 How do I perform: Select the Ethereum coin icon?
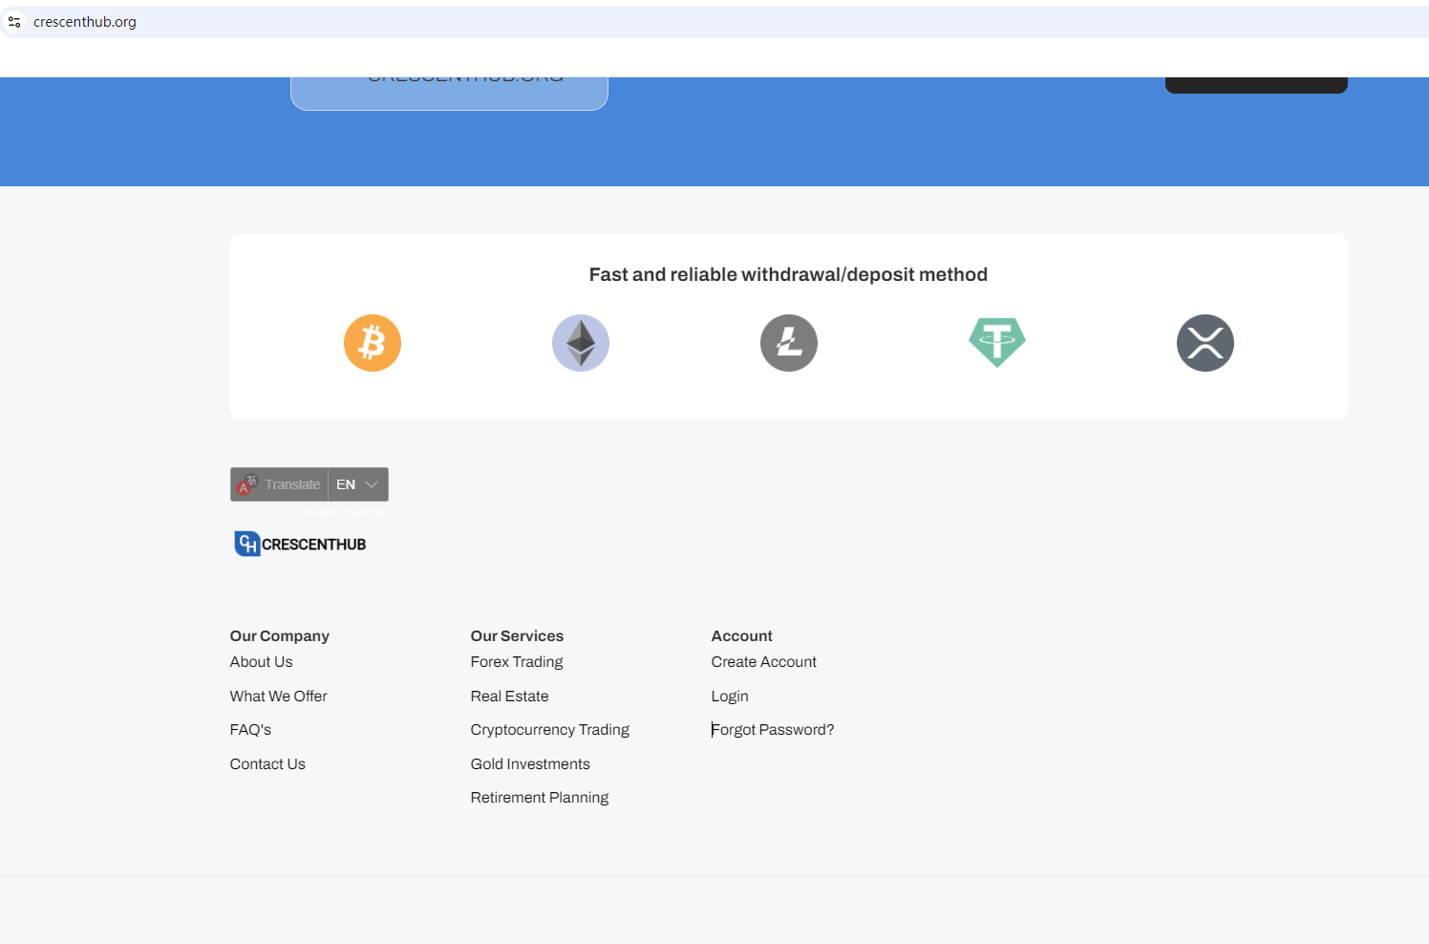pyautogui.click(x=581, y=343)
